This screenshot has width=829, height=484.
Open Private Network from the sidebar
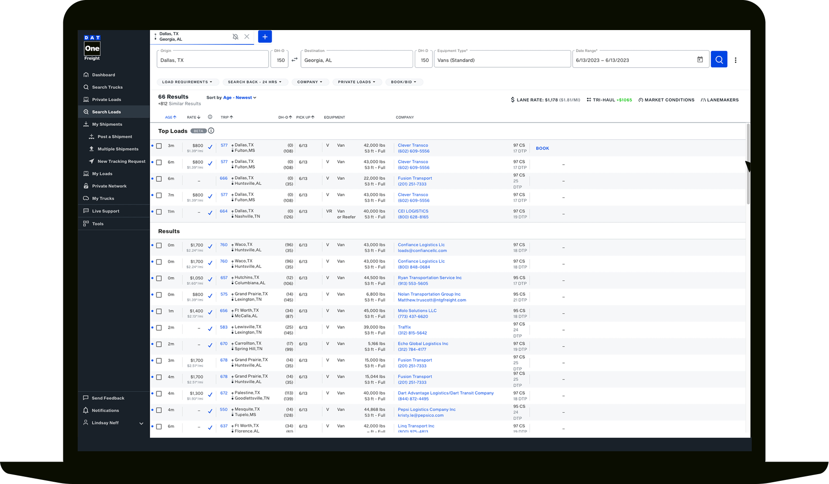click(109, 186)
